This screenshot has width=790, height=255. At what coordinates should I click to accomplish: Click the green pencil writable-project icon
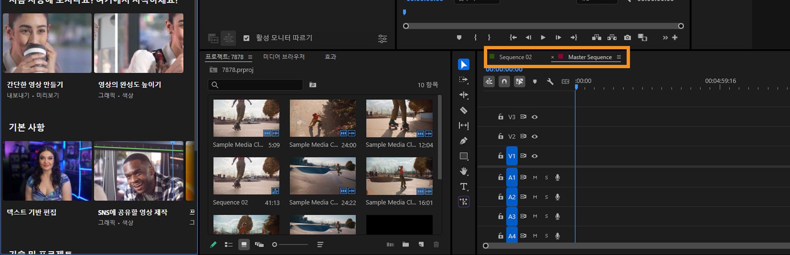tap(213, 244)
